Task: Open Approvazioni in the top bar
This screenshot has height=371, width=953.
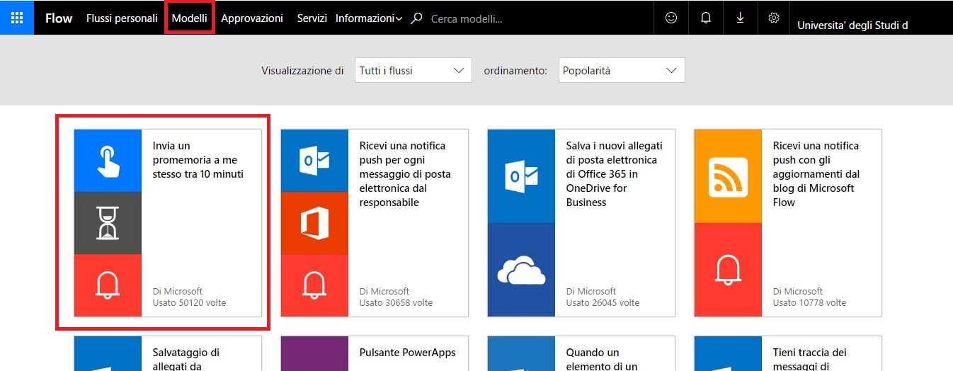Action: tap(252, 18)
